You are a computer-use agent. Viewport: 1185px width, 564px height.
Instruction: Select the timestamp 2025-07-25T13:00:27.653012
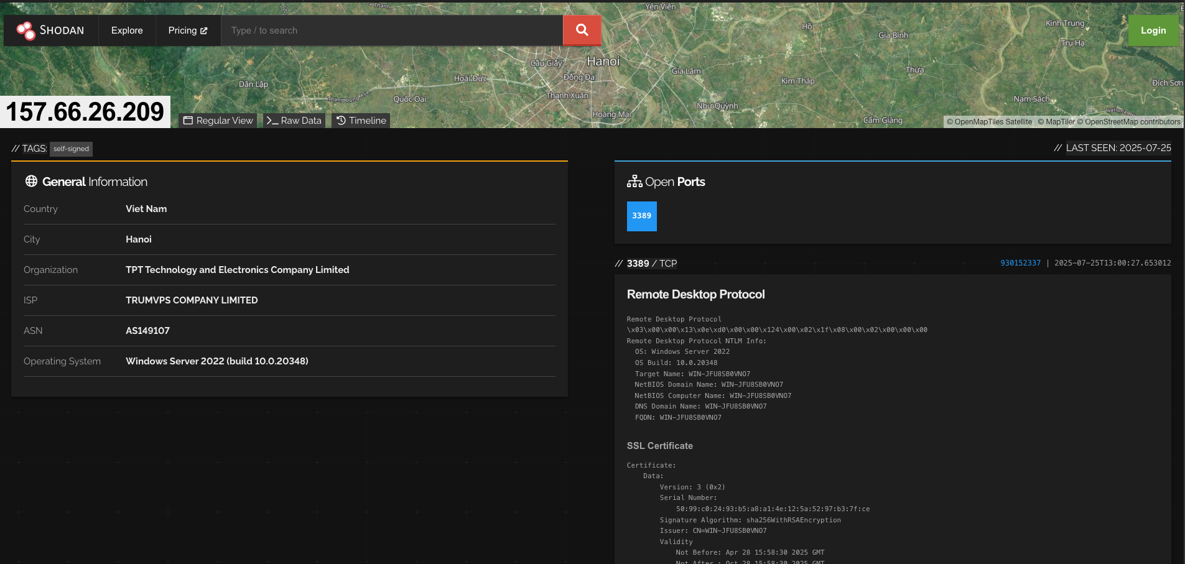point(1113,263)
